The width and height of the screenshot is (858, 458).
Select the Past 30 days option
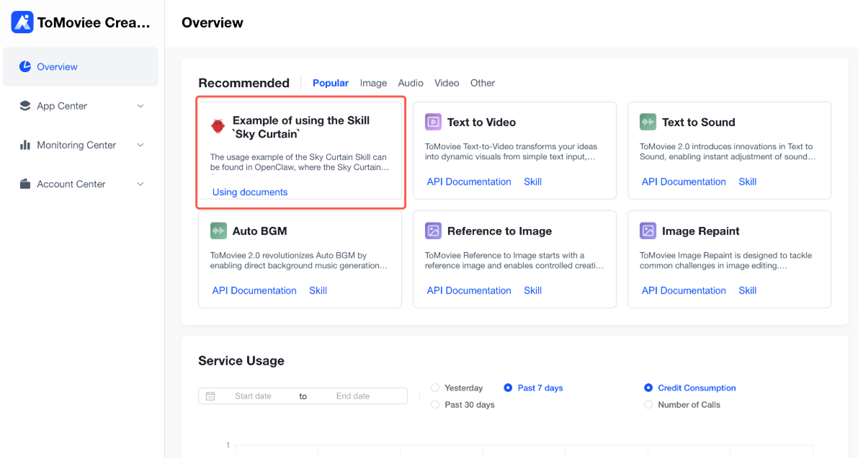click(x=435, y=405)
